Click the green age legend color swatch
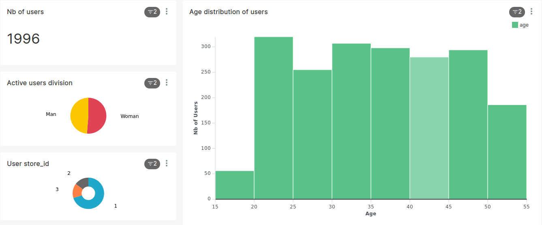This screenshot has width=542, height=225. [x=515, y=25]
